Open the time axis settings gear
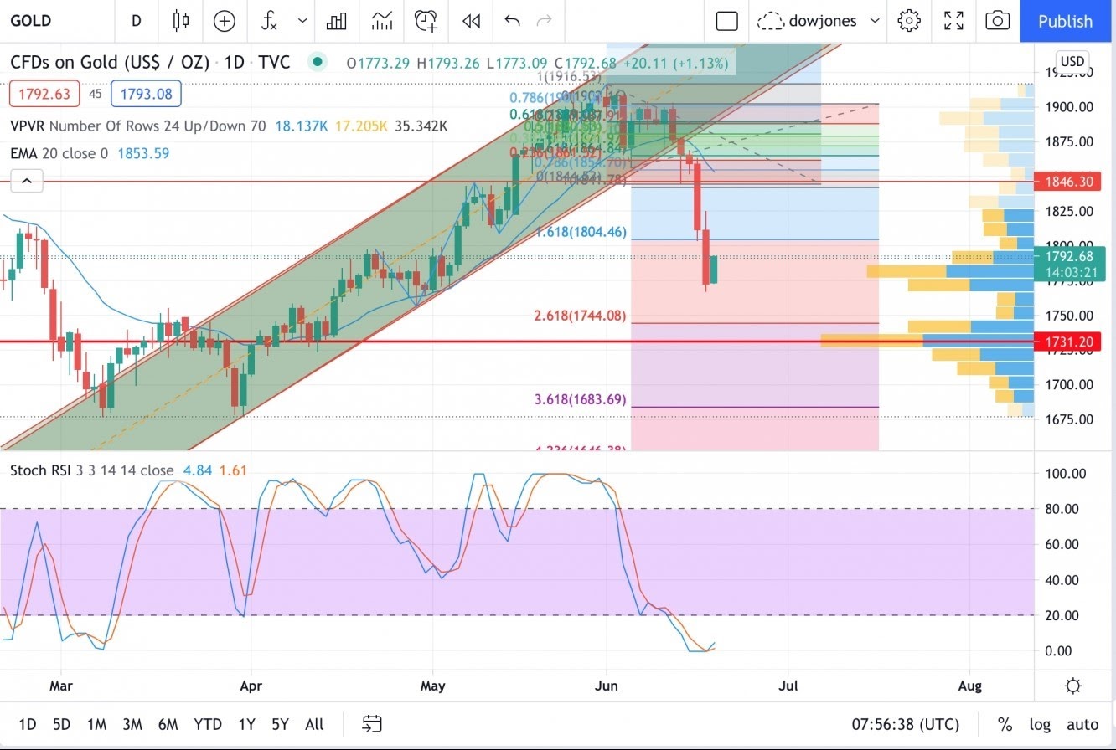Screen dimensions: 1116x750 (x=1073, y=686)
